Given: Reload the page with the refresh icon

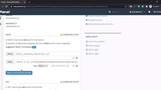Looking at the screenshot, I should pyautogui.click(x=6, y=6).
